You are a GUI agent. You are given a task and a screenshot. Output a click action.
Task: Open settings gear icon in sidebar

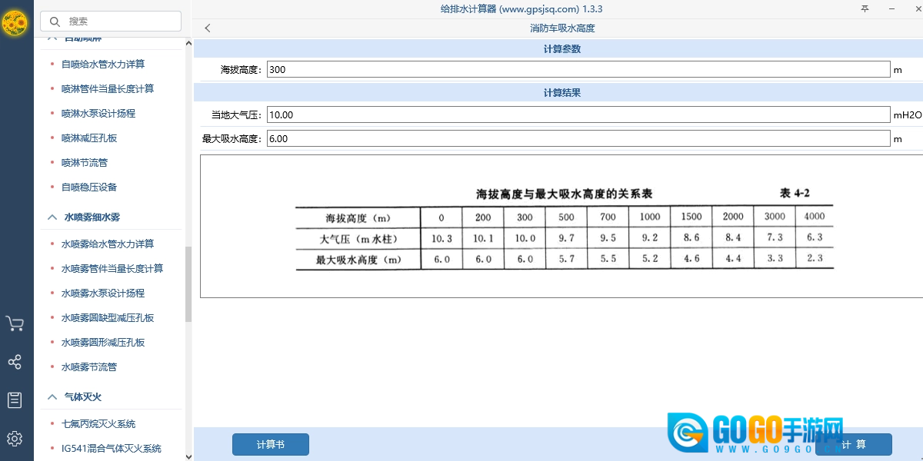(x=15, y=439)
